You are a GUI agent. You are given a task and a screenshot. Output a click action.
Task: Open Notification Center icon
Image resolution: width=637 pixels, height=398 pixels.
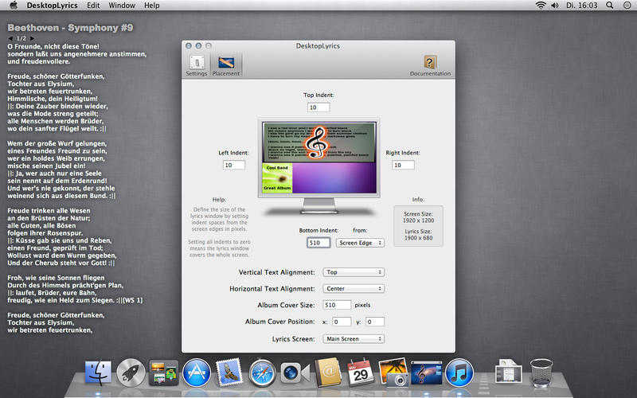pos(627,6)
